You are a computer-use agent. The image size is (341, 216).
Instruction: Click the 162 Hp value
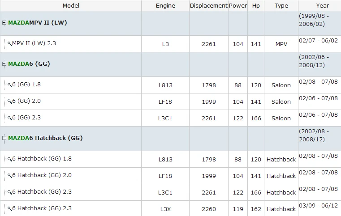coord(256,209)
